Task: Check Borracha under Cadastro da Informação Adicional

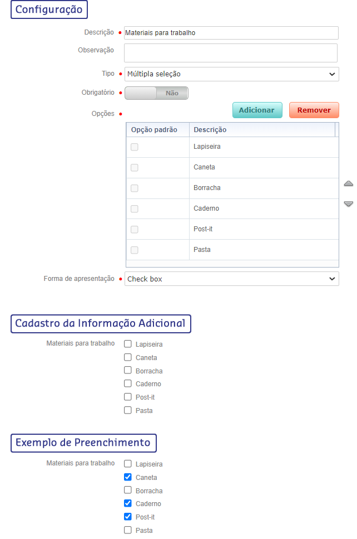Action: [128, 371]
